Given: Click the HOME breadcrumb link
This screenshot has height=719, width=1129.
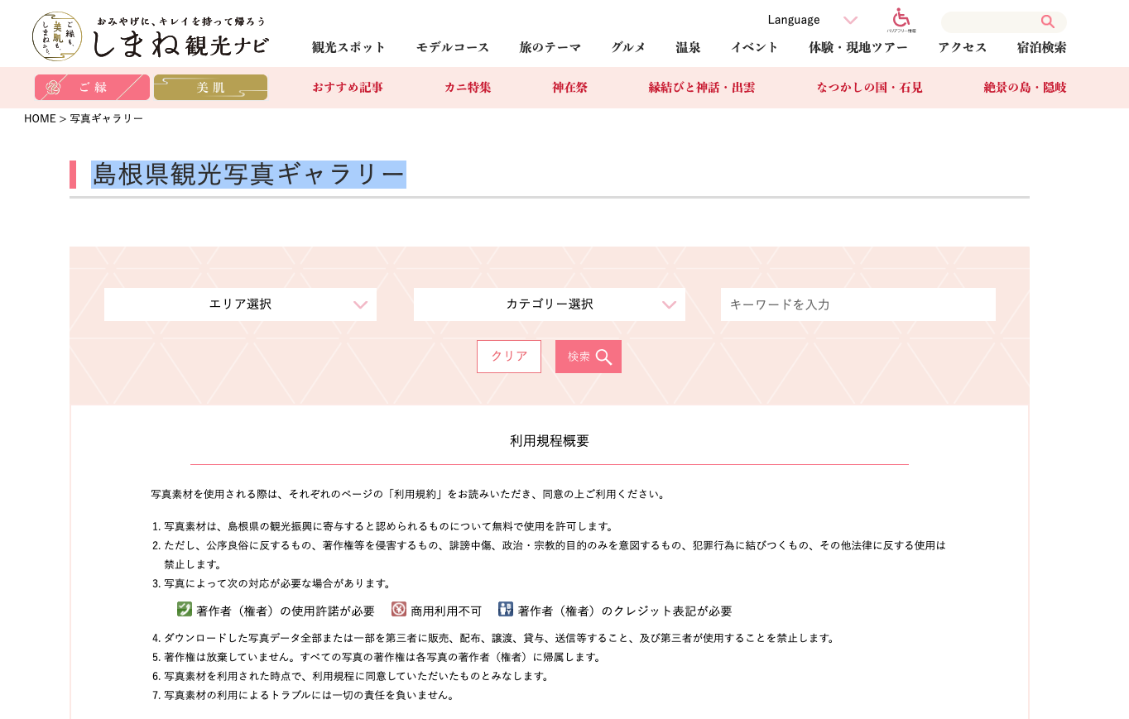Looking at the screenshot, I should 40,118.
